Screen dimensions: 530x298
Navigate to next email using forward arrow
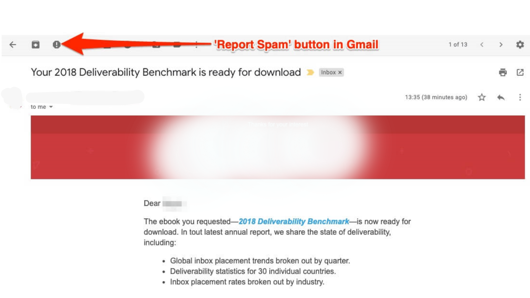click(502, 45)
